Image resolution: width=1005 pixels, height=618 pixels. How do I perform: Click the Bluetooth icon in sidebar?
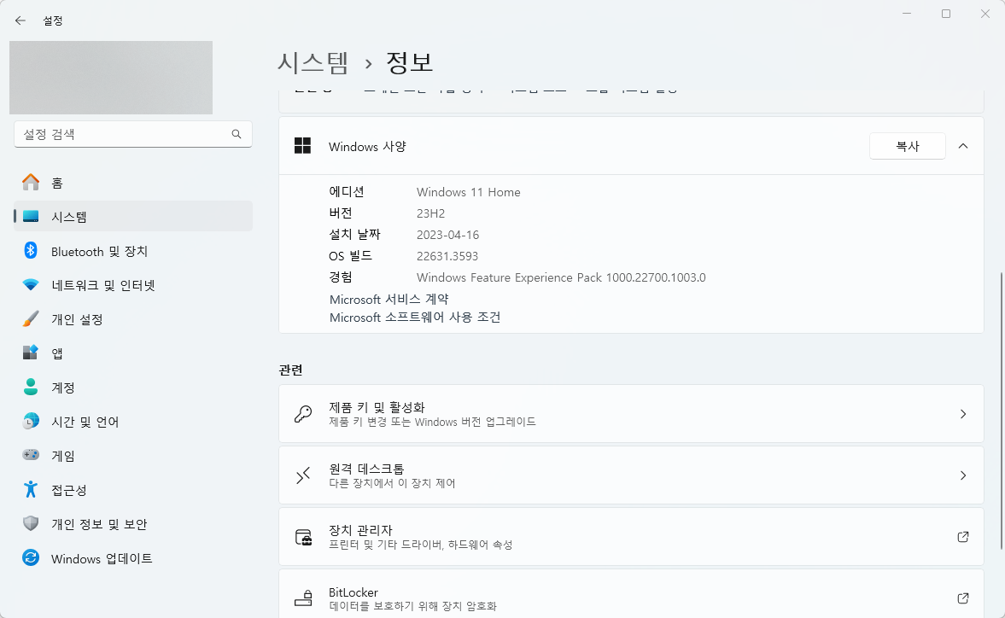30,250
